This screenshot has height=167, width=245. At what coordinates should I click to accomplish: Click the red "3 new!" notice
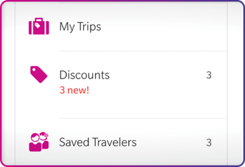pyautogui.click(x=74, y=90)
